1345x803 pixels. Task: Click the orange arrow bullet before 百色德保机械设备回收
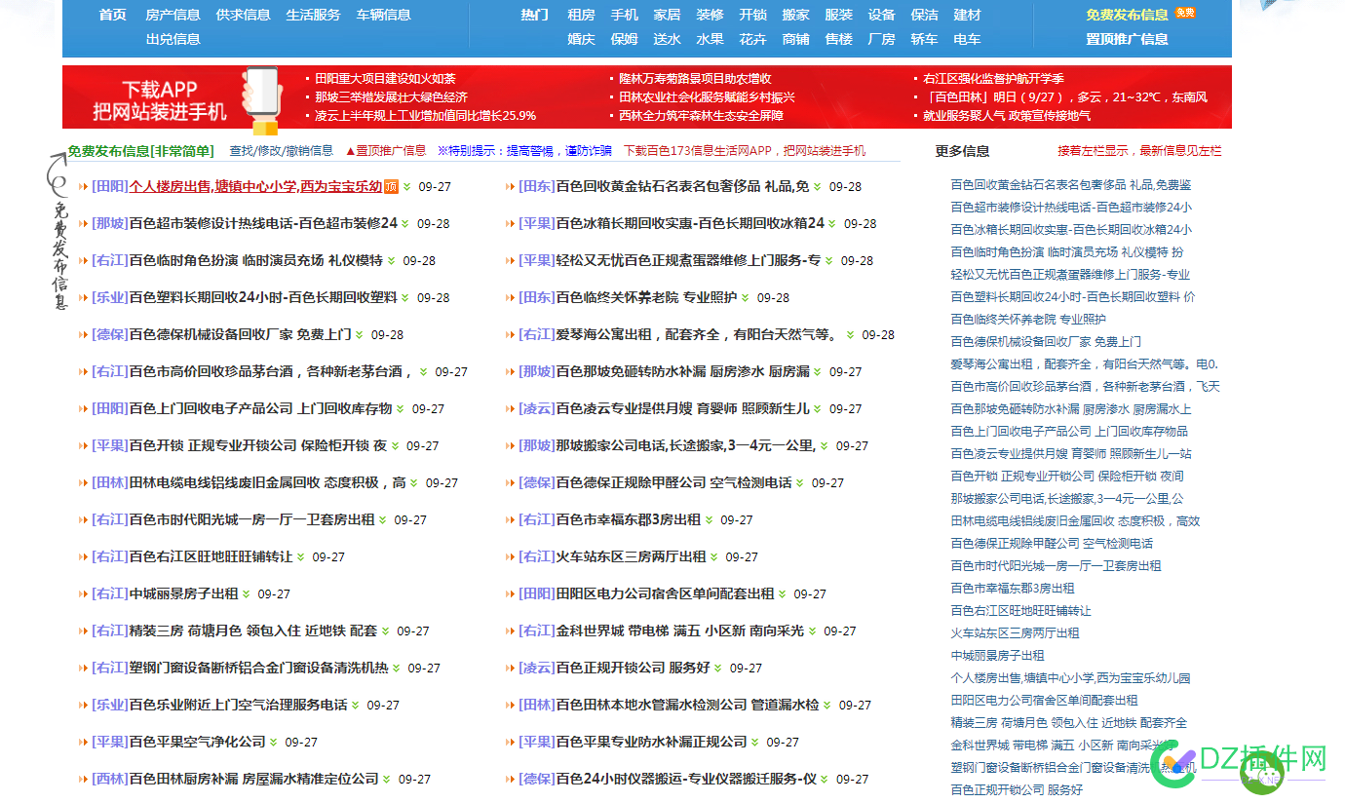click(x=84, y=335)
